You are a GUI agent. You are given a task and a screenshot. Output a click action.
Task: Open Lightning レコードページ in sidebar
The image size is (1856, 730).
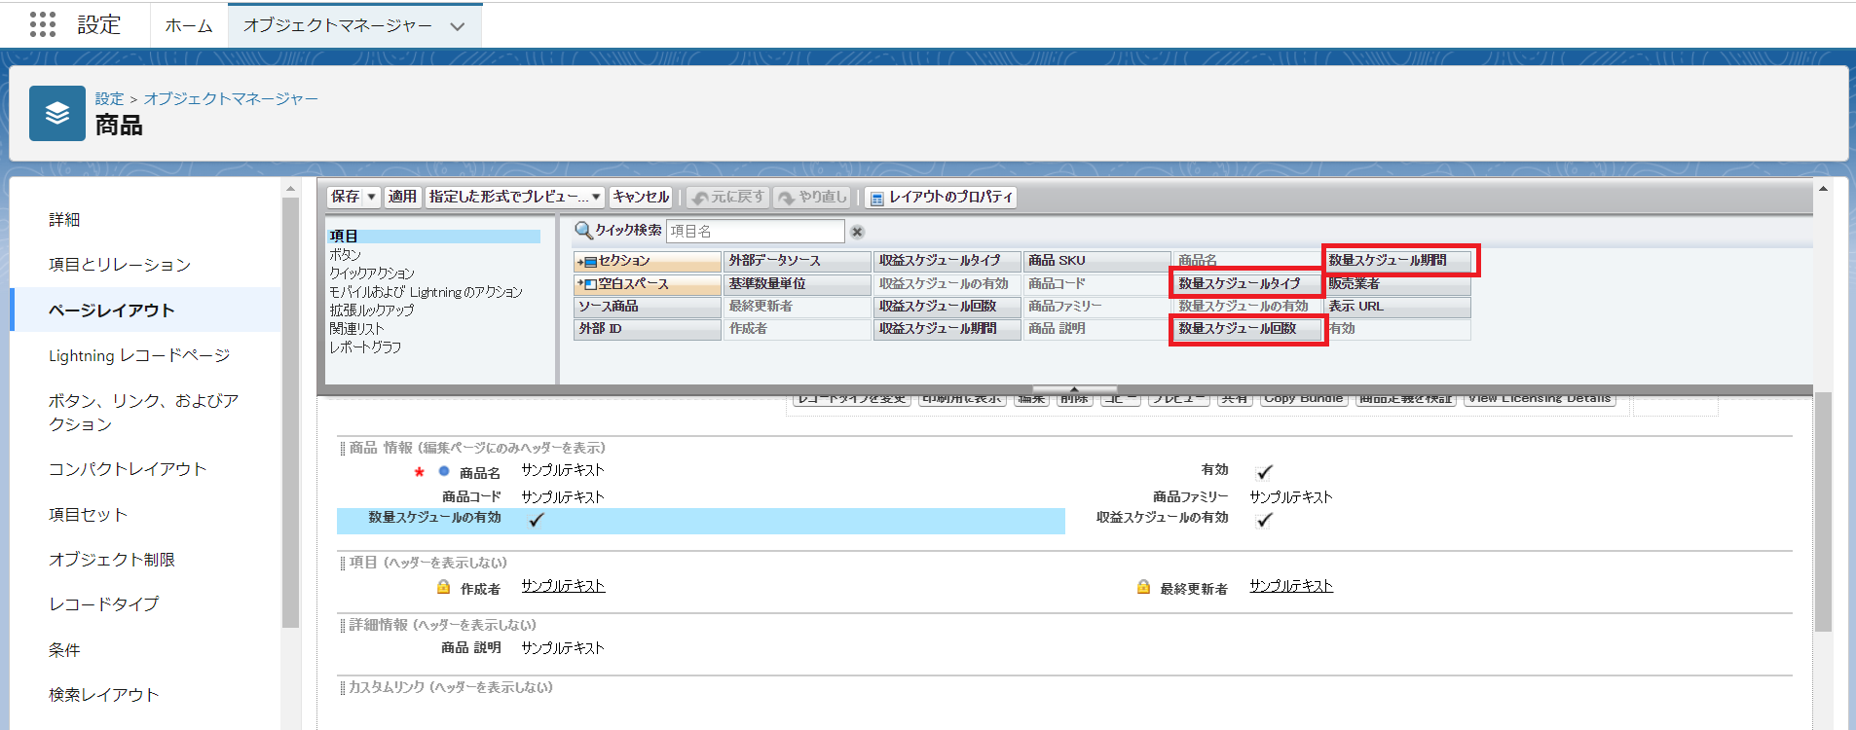(x=139, y=355)
